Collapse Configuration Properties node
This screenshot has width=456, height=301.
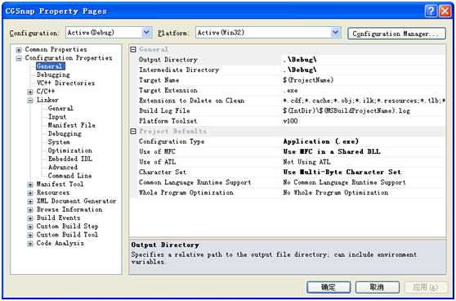point(19,59)
